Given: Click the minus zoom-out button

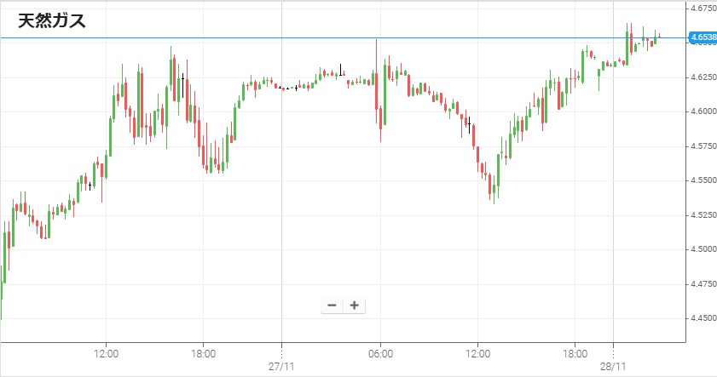Looking at the screenshot, I should click(x=332, y=306).
